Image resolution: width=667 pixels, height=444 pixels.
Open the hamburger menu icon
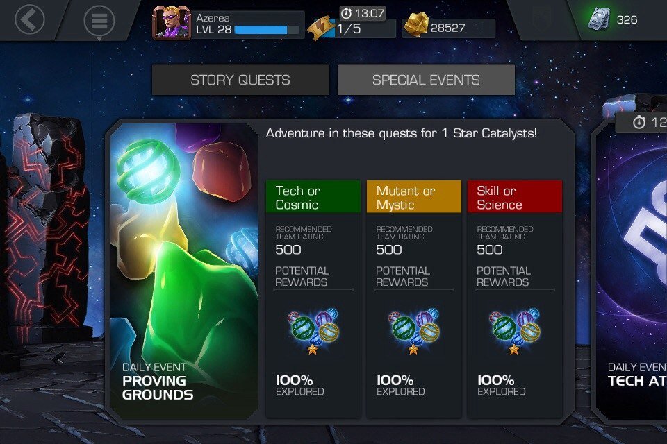(x=99, y=20)
